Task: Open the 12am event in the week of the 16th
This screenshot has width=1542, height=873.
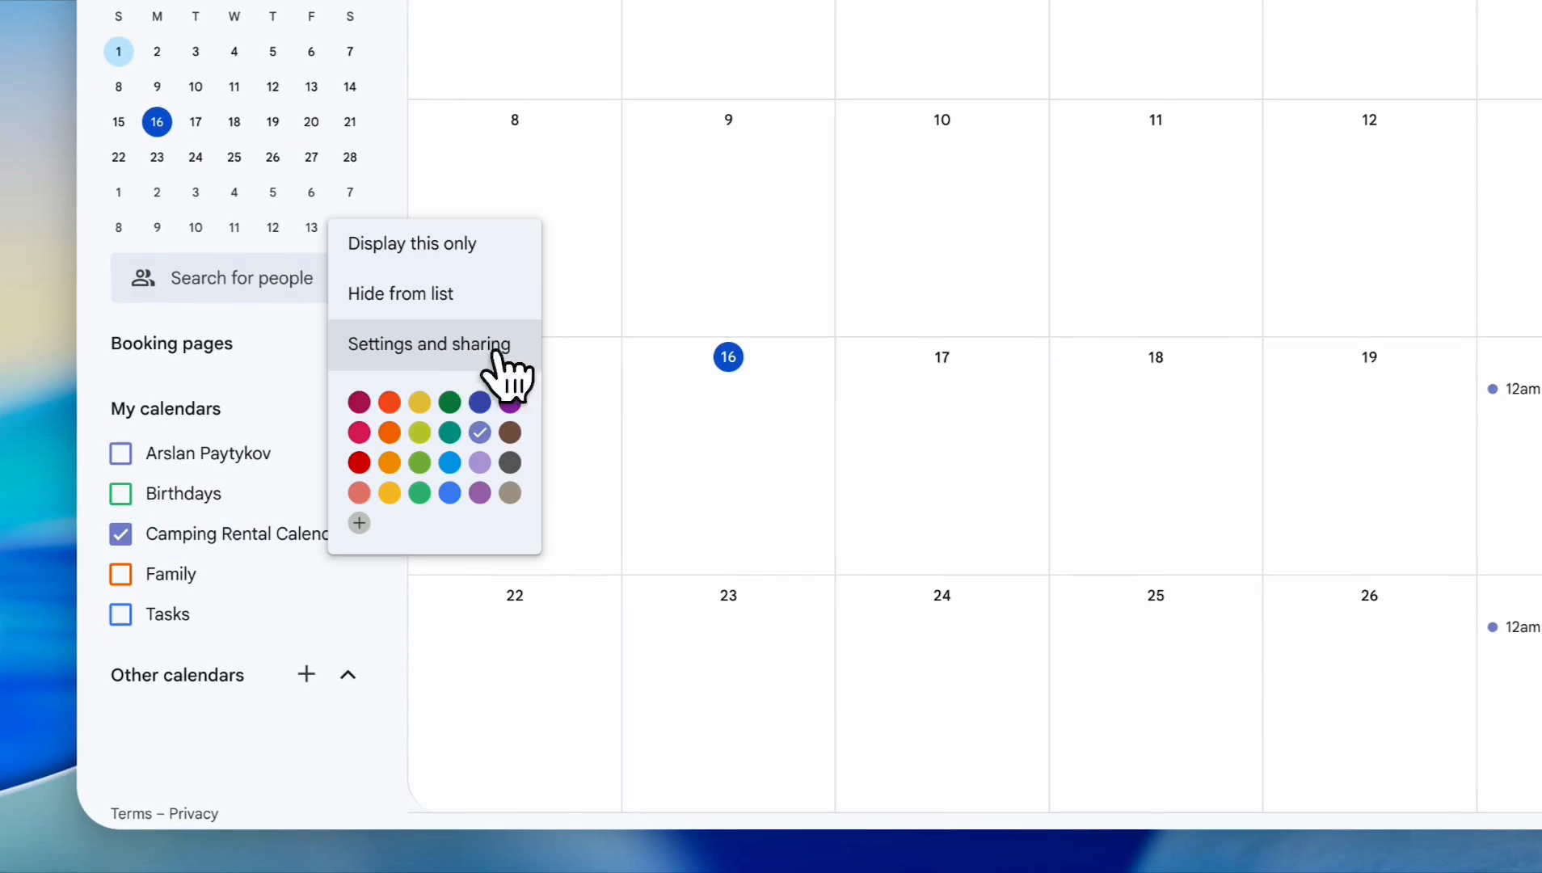Action: pos(1514,389)
